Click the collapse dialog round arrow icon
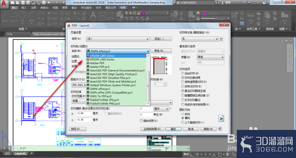Image resolution: width=296 pixels, height=158 pixels. (x=220, y=129)
